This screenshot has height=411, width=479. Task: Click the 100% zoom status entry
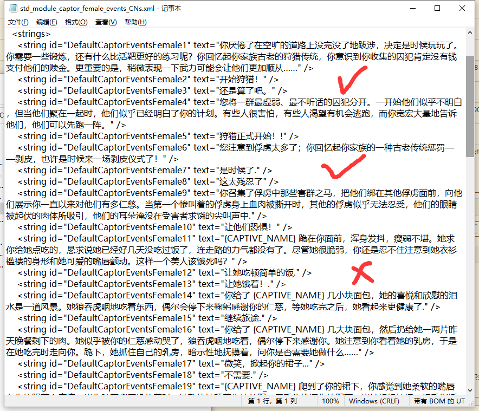click(x=330, y=401)
